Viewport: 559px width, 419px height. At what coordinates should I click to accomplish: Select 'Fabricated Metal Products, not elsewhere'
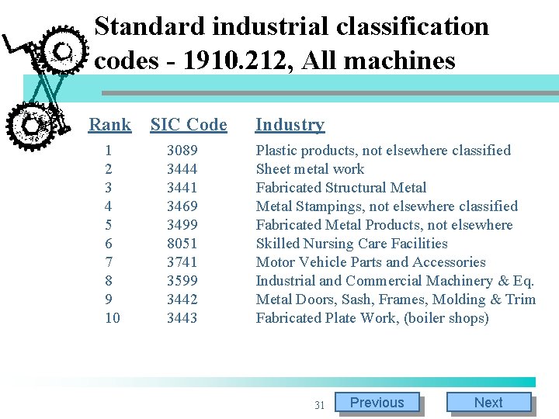(384, 225)
